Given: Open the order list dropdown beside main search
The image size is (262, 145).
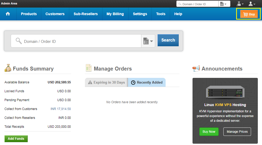Looking at the screenshot, I should (148, 41).
